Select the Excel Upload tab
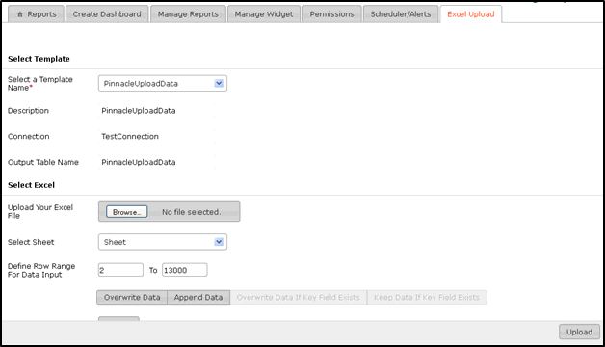The width and height of the screenshot is (605, 347). 471,14
